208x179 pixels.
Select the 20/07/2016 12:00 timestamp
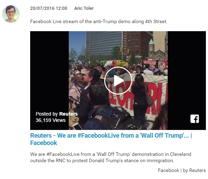49,8
